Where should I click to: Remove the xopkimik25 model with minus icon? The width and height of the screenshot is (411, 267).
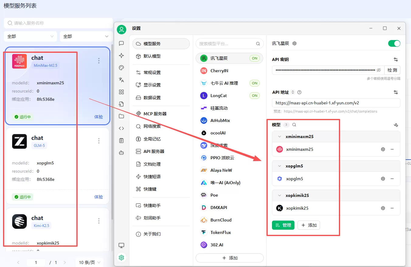(392, 208)
